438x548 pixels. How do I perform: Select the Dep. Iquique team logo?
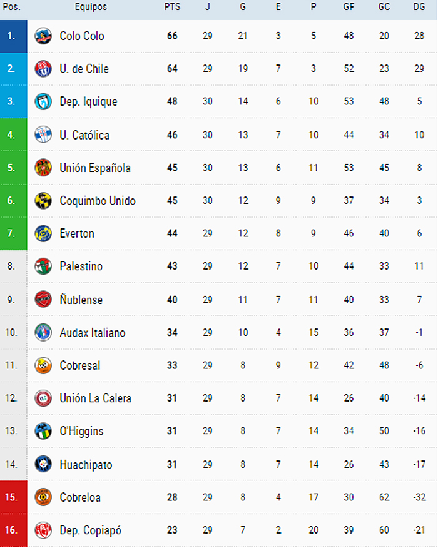click(43, 102)
